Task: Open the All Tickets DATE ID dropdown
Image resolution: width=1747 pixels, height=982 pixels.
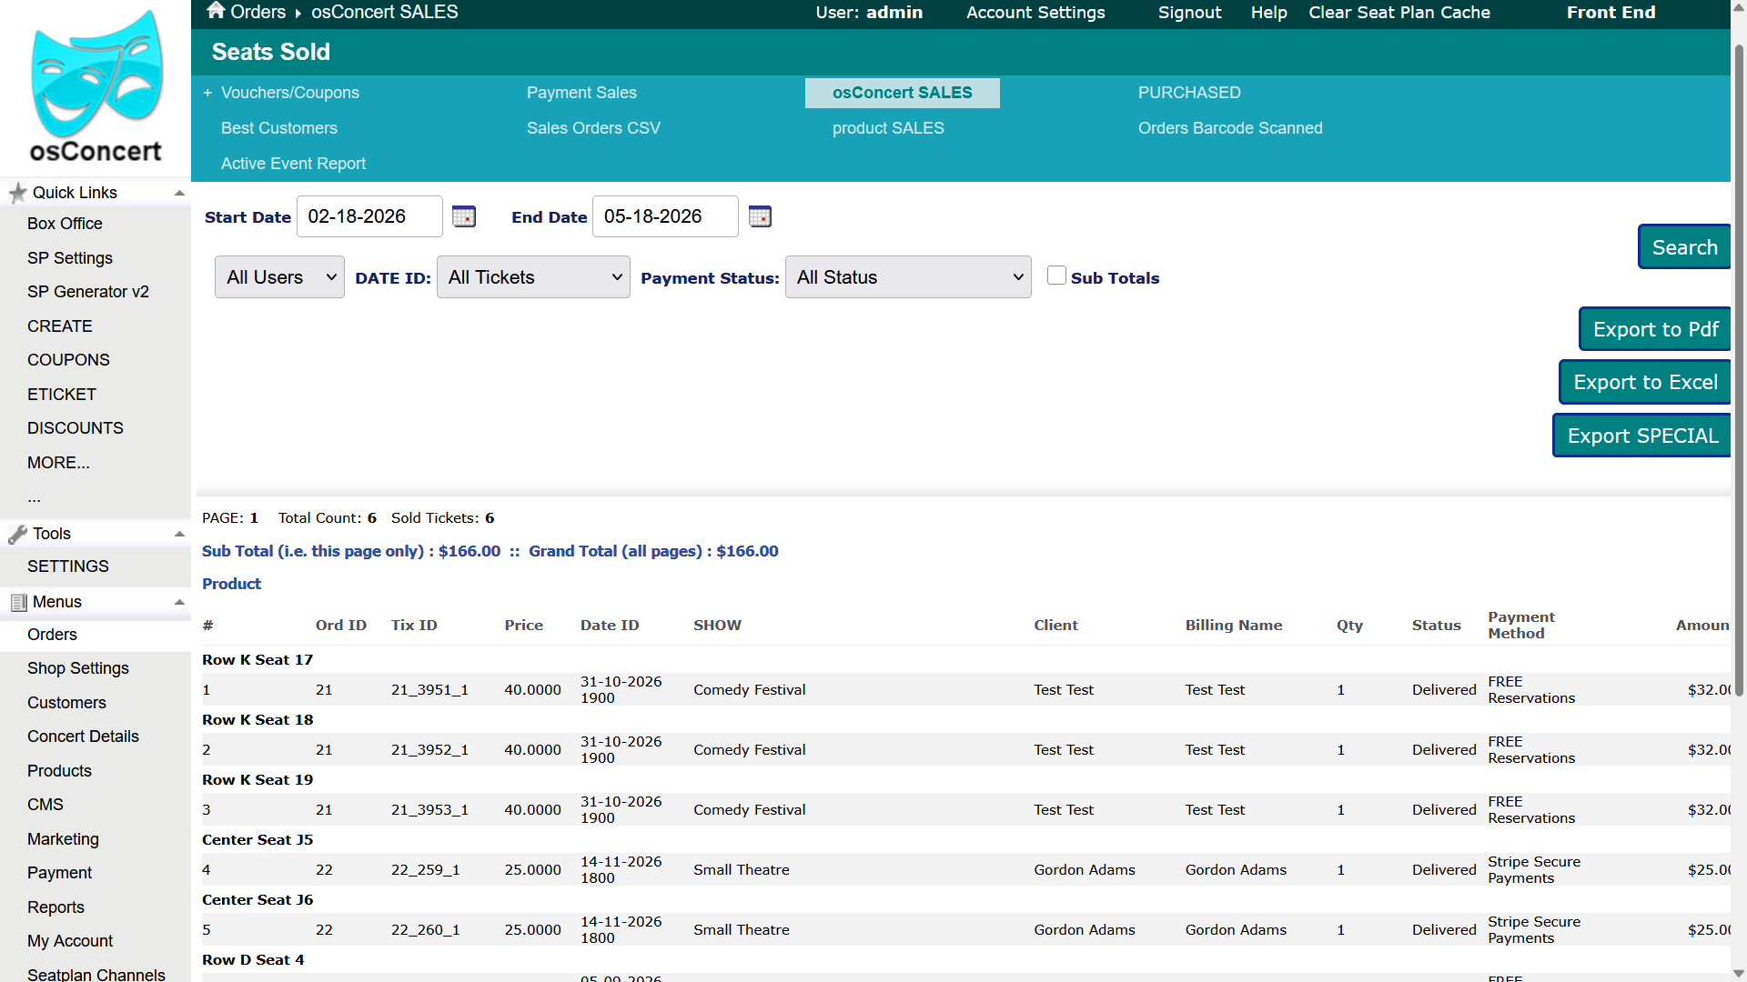Action: point(533,277)
